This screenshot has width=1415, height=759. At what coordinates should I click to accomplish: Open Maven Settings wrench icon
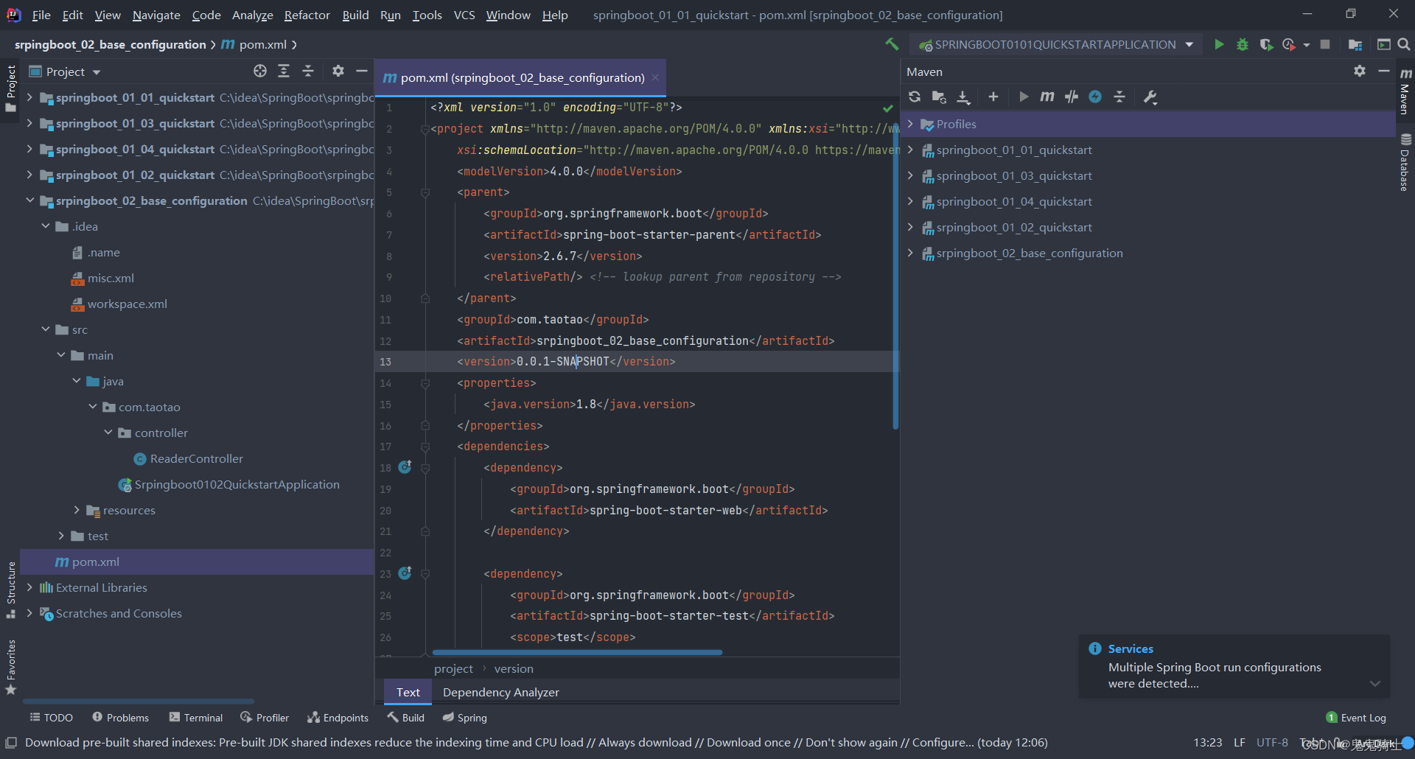click(x=1150, y=97)
